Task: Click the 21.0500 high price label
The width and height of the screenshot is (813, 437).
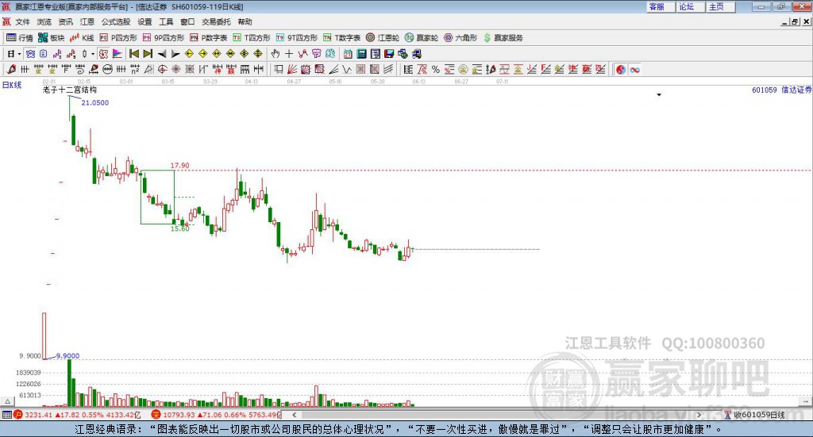Action: pyautogui.click(x=95, y=102)
